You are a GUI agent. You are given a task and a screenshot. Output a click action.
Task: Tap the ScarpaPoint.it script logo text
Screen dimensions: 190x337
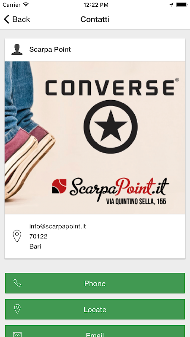[119, 187]
